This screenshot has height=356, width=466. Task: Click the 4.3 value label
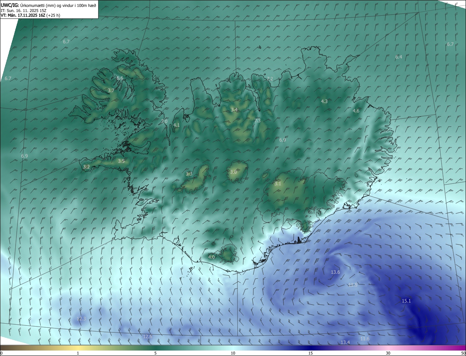[324, 101]
